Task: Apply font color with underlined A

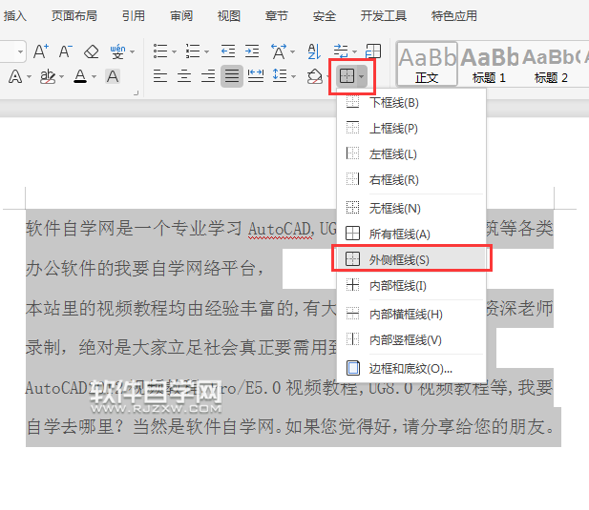Action: (x=80, y=76)
